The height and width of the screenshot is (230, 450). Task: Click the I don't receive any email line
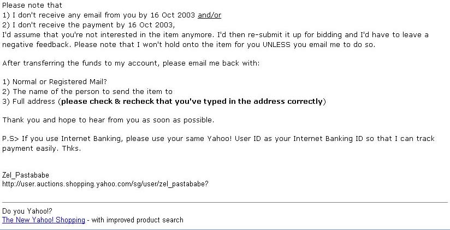point(111,15)
